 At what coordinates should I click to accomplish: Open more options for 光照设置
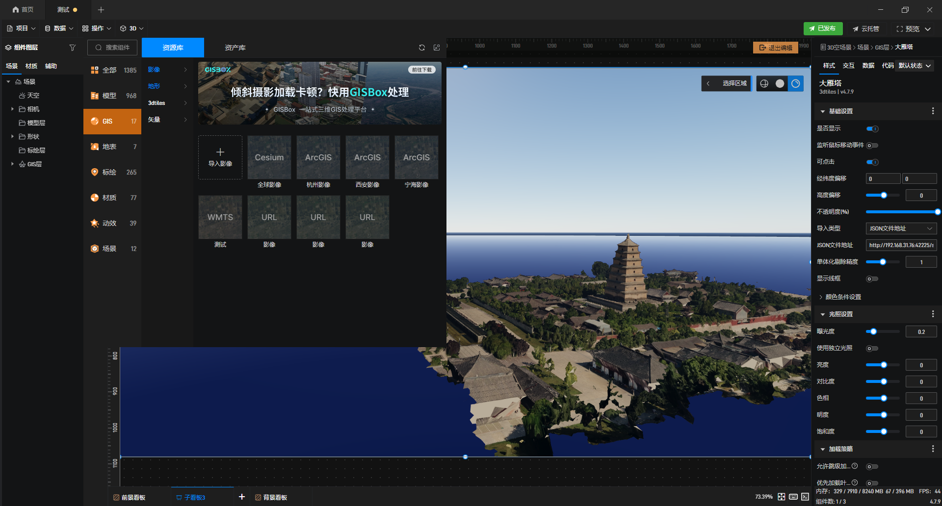tap(933, 314)
